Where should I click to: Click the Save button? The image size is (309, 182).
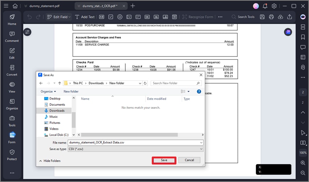coord(164,160)
